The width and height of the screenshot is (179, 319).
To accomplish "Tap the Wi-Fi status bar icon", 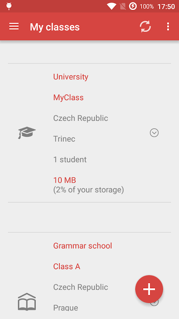I will [111, 6].
